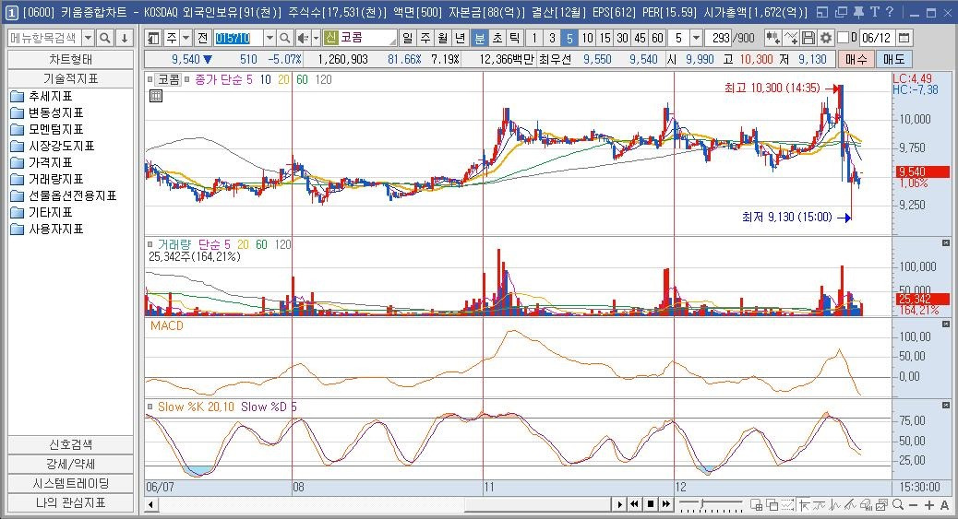Select the 틱 tick period toggle

pos(515,38)
